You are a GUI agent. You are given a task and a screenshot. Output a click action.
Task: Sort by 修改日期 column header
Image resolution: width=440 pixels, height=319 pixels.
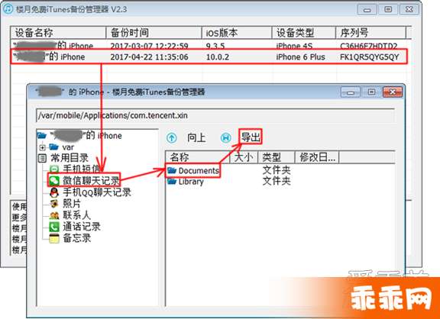317,157
